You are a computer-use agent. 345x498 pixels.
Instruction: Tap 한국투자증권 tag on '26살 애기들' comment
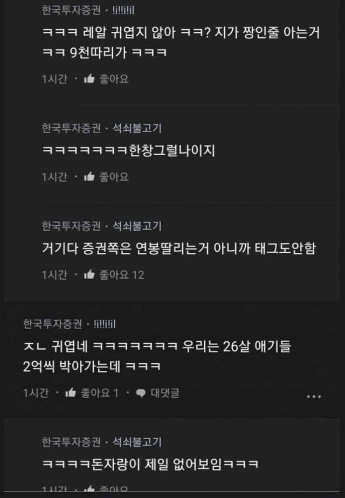[x=52, y=324]
